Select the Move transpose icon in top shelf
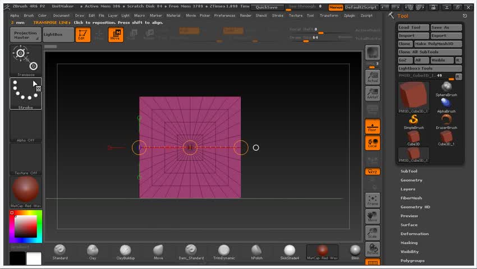 click(116, 35)
